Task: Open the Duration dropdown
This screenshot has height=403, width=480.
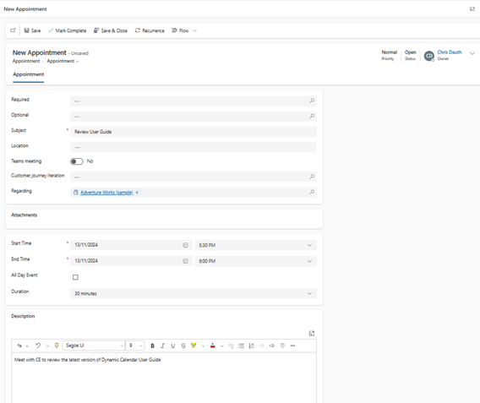Action: (x=194, y=293)
